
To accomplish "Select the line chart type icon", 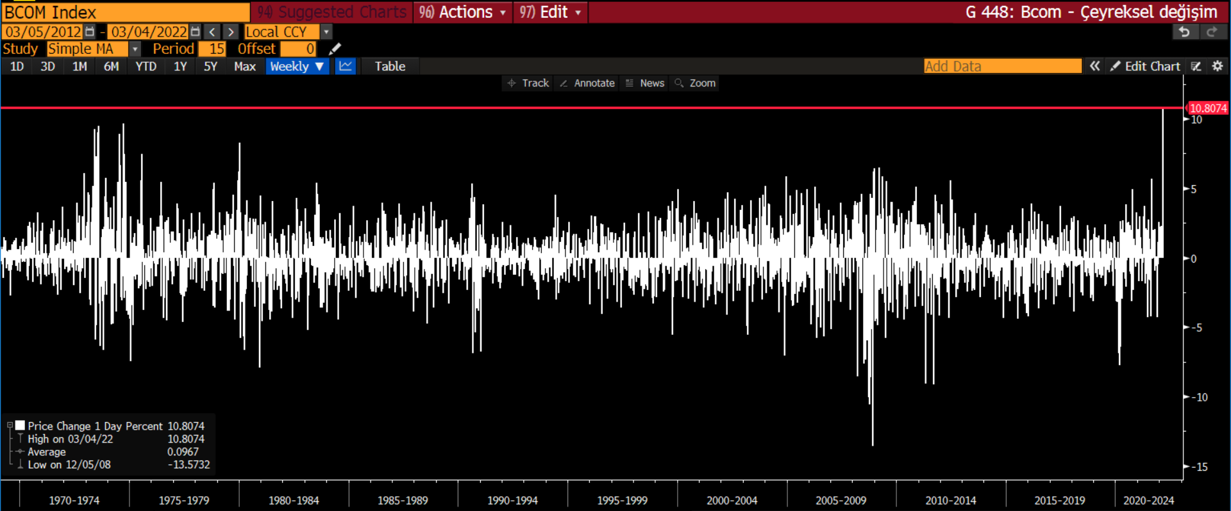I will point(346,66).
